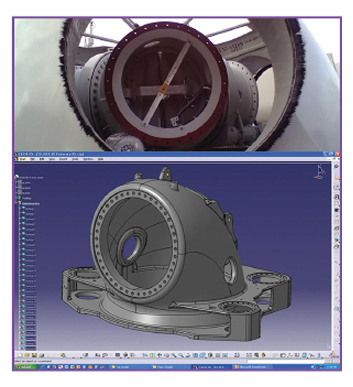Click the Zoom Out icon
353x387 pixels.
click(181, 355)
